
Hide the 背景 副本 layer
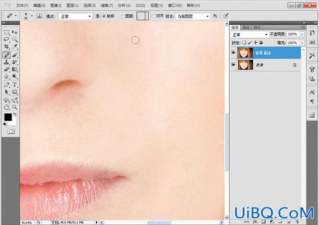tap(233, 53)
